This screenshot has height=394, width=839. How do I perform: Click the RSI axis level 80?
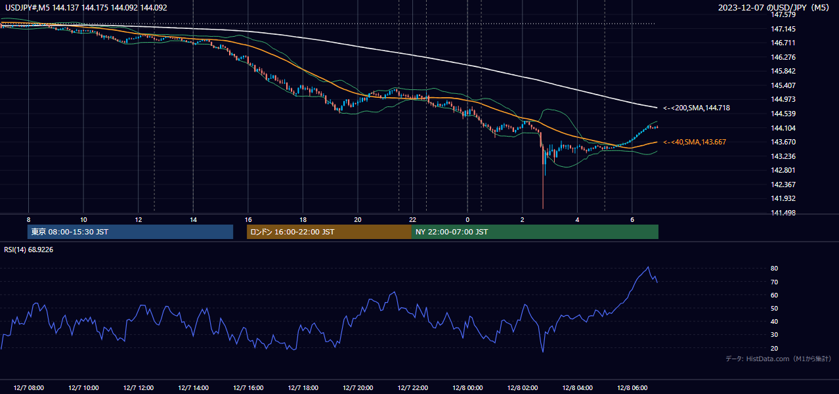click(775, 268)
